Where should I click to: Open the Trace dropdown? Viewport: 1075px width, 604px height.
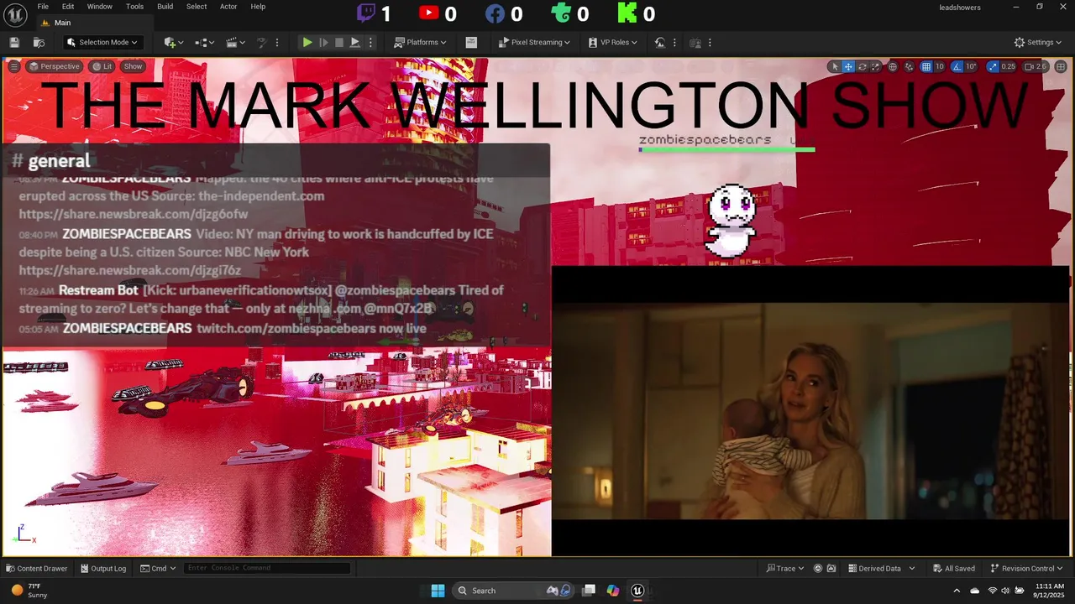pos(785,568)
